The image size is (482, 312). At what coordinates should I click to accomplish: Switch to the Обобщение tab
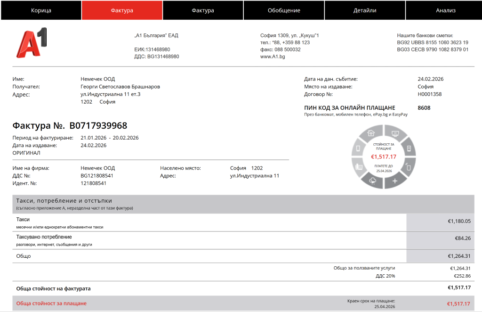coord(284,10)
